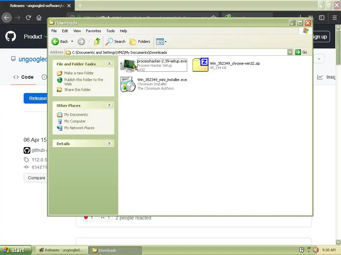Screen dimensions: 341x255
Task: Click the GitHub logo on the page
Action: [11, 36]
